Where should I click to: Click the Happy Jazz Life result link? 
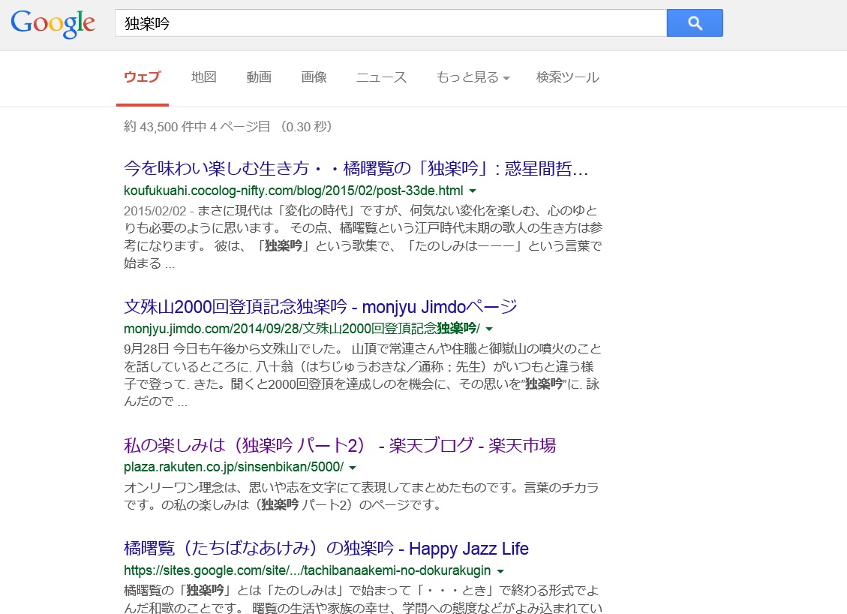pyautogui.click(x=326, y=549)
